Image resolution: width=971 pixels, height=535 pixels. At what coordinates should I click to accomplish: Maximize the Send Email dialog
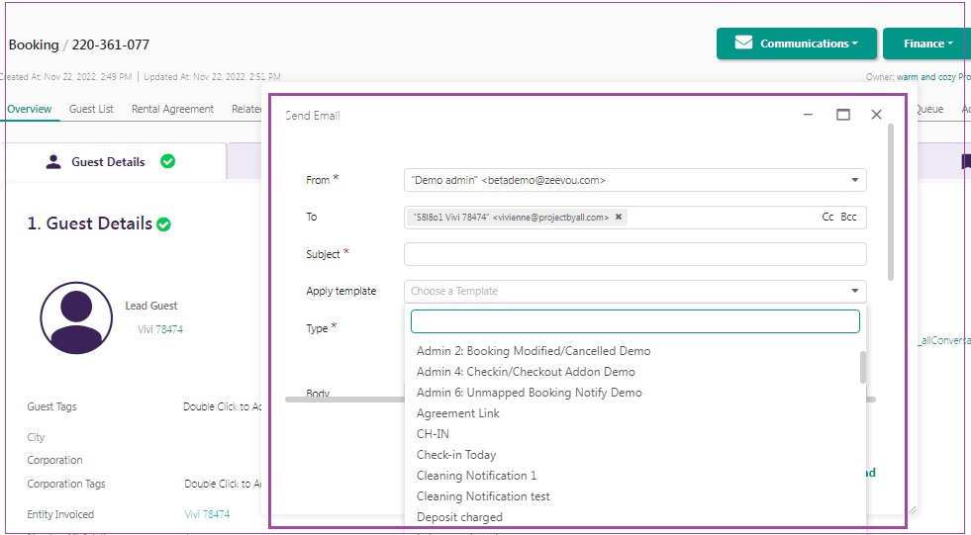pyautogui.click(x=842, y=115)
